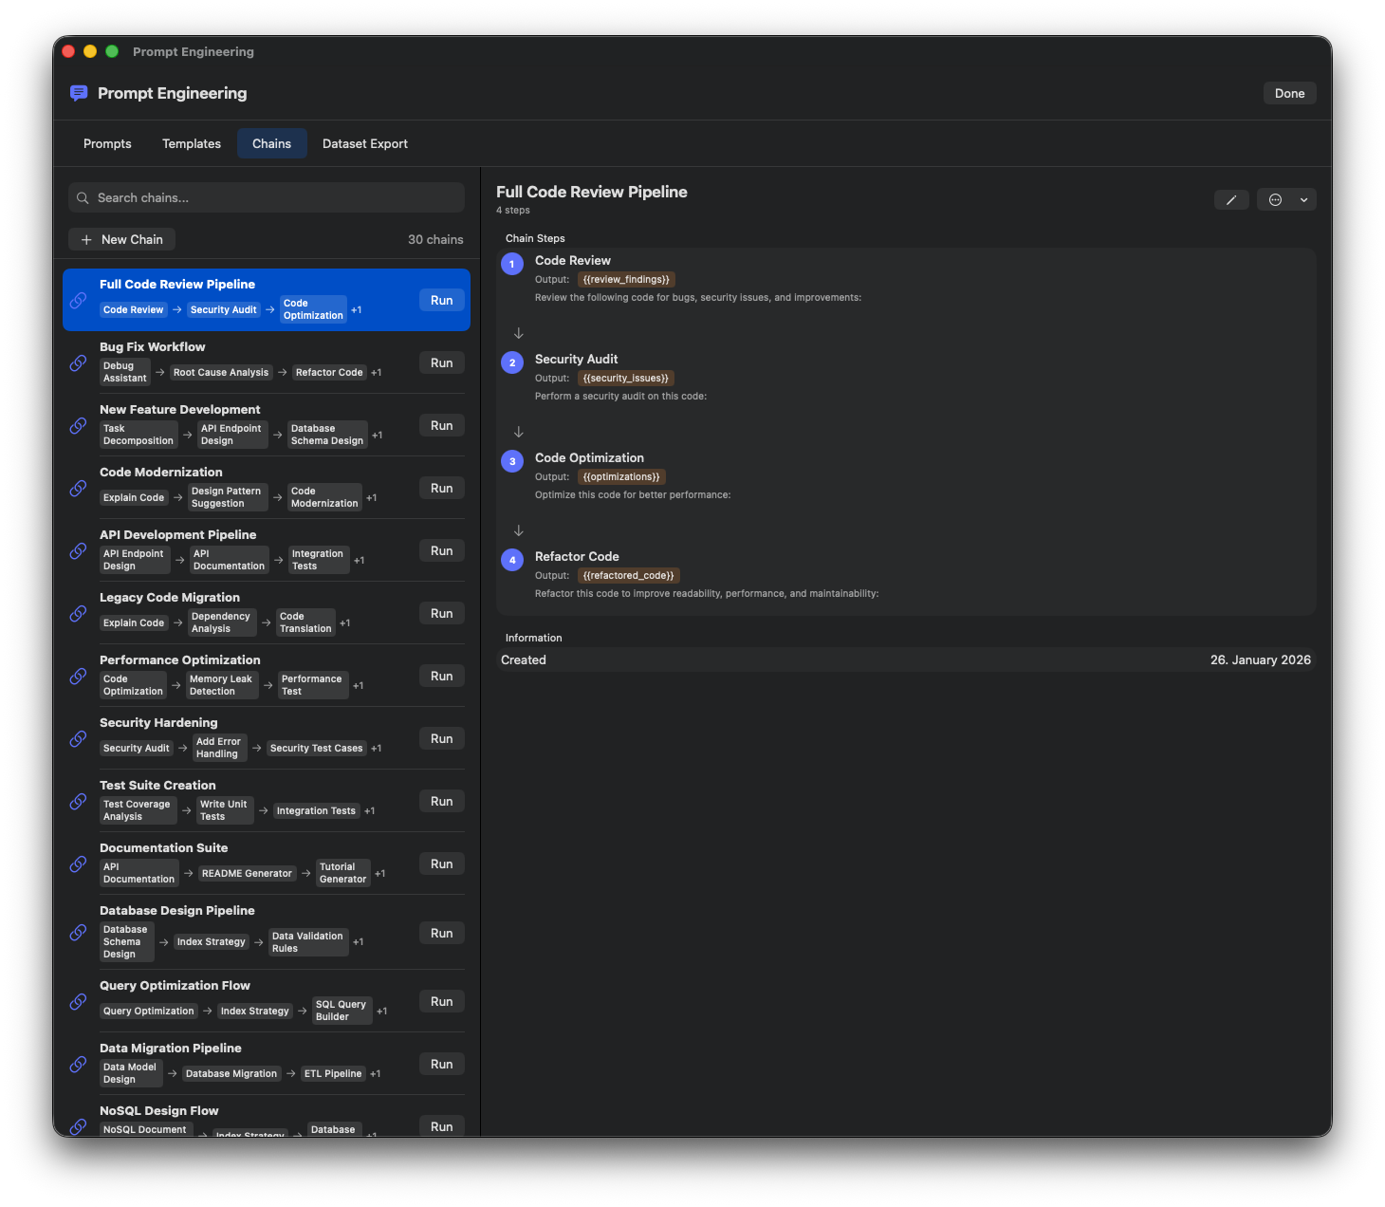Click the chain icon next to Security Hardening

coord(79,739)
